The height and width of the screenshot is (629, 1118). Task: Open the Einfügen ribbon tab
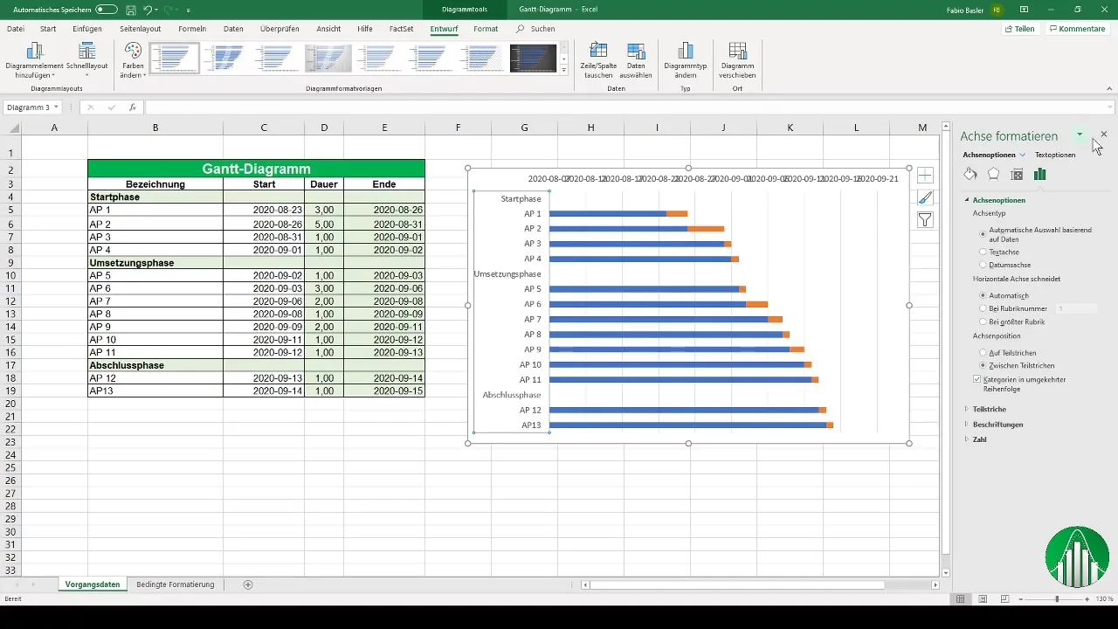pos(87,29)
